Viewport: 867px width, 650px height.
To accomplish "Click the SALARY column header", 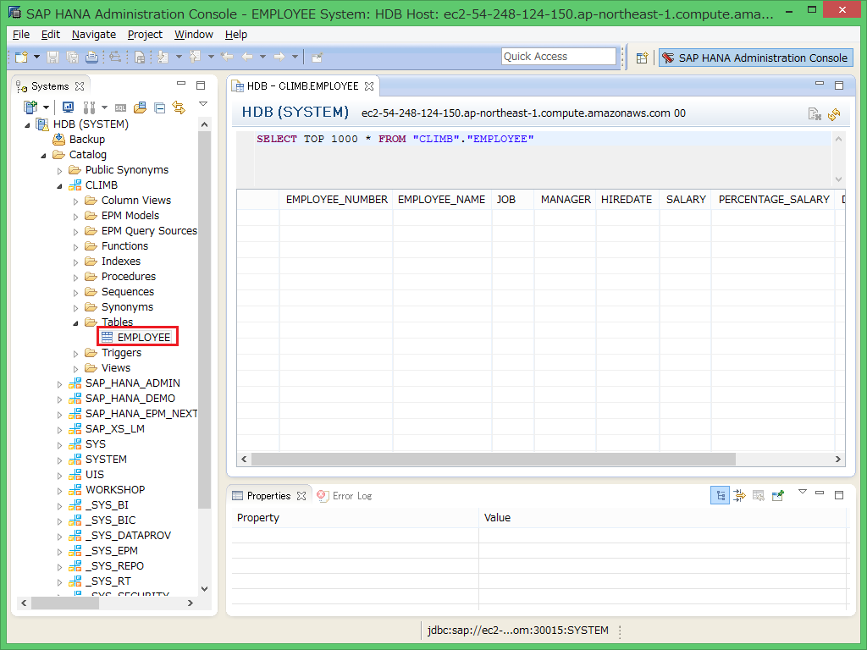I will (686, 200).
